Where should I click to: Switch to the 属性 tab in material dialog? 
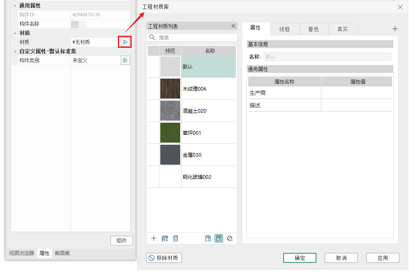pos(256,28)
